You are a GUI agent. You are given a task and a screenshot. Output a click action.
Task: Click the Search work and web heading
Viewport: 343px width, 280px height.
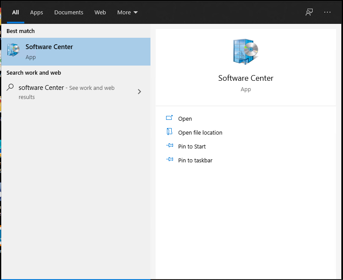34,72
